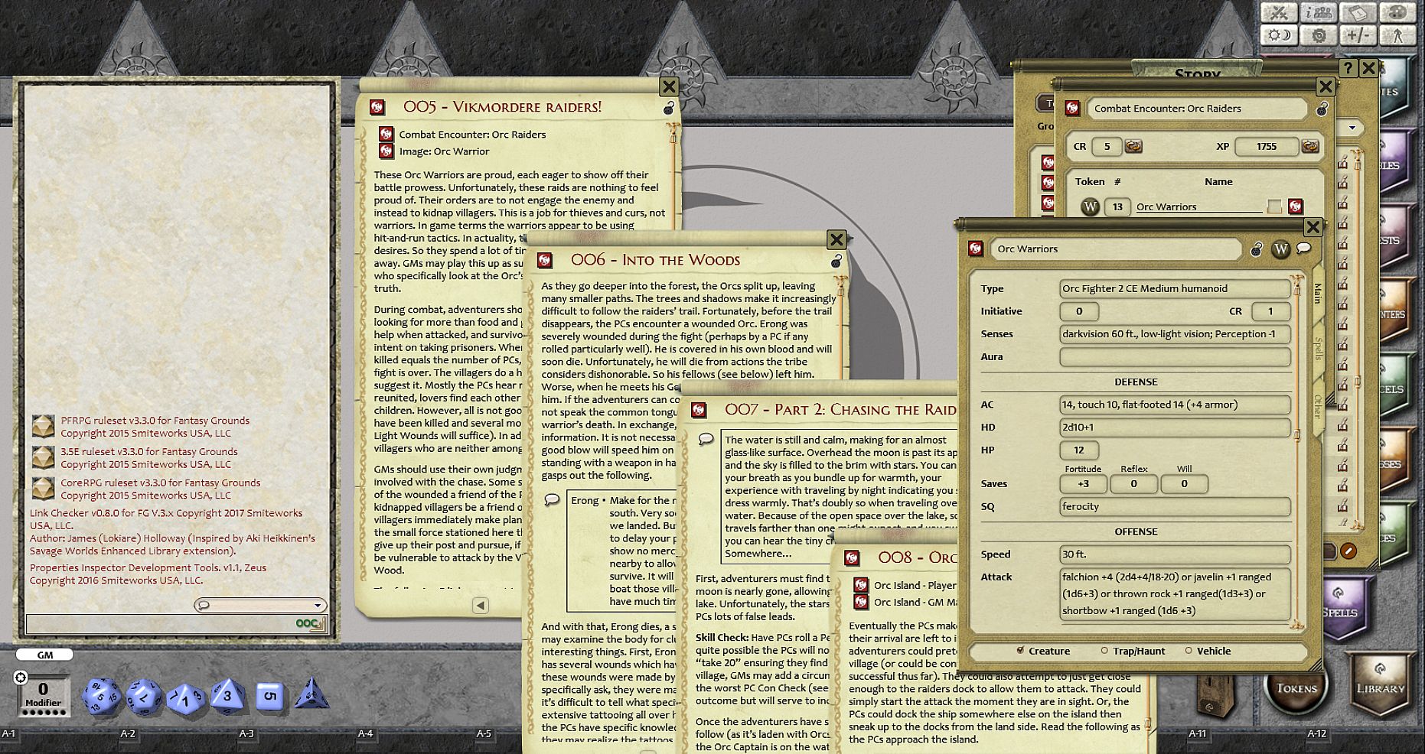Click the encounter XP field showing 1755
This screenshot has width=1425, height=754.
click(x=1267, y=146)
